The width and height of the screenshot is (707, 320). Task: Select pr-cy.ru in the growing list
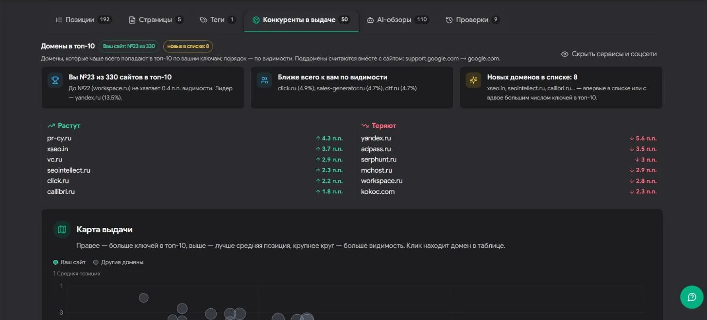(x=59, y=138)
